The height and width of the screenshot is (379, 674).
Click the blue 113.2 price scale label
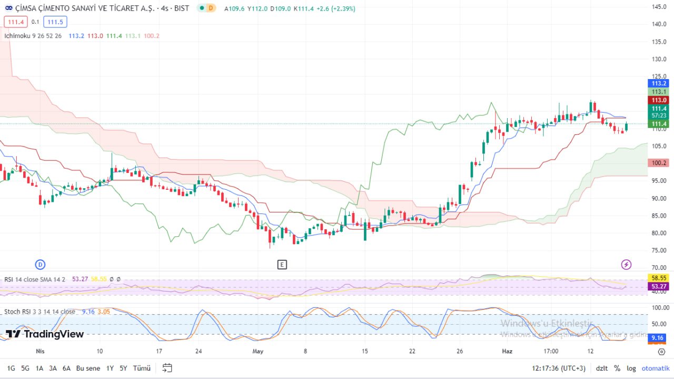pyautogui.click(x=659, y=83)
